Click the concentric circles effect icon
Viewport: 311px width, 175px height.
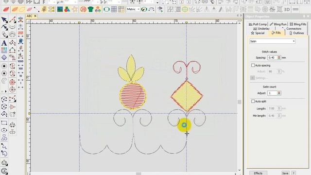click(x=265, y=9)
